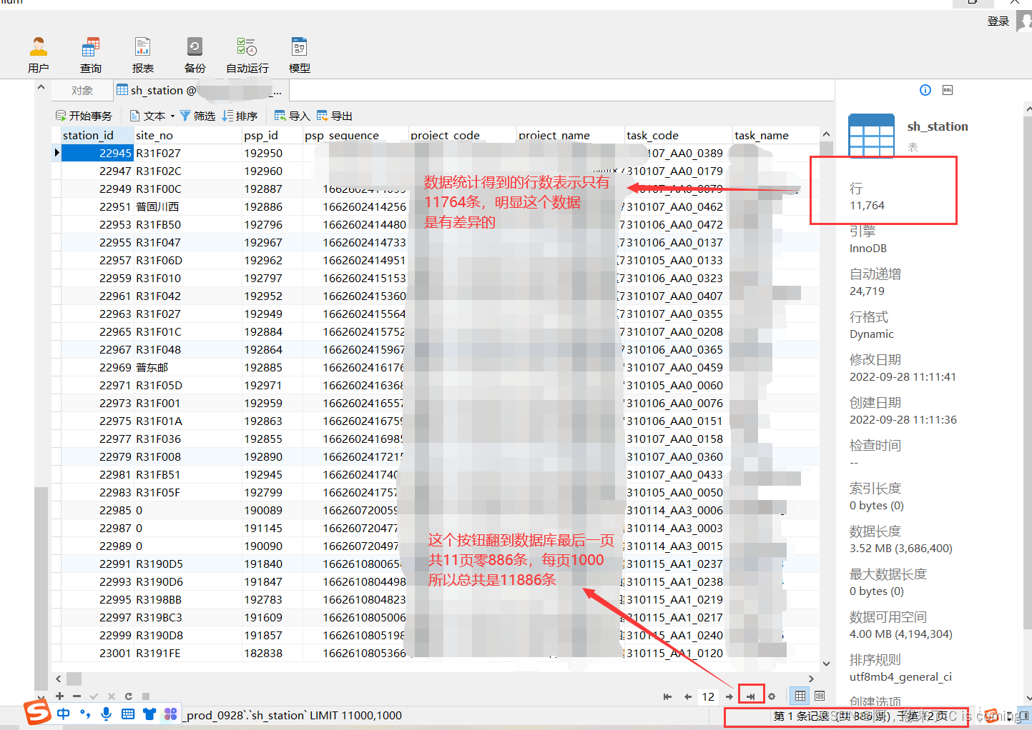The height and width of the screenshot is (730, 1032).
Task: Open the 文本 (Text) dropdown
Action: [152, 116]
